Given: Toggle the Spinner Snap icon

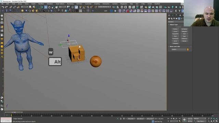Looking at the screenshot, I should pyautogui.click(x=92, y=7).
